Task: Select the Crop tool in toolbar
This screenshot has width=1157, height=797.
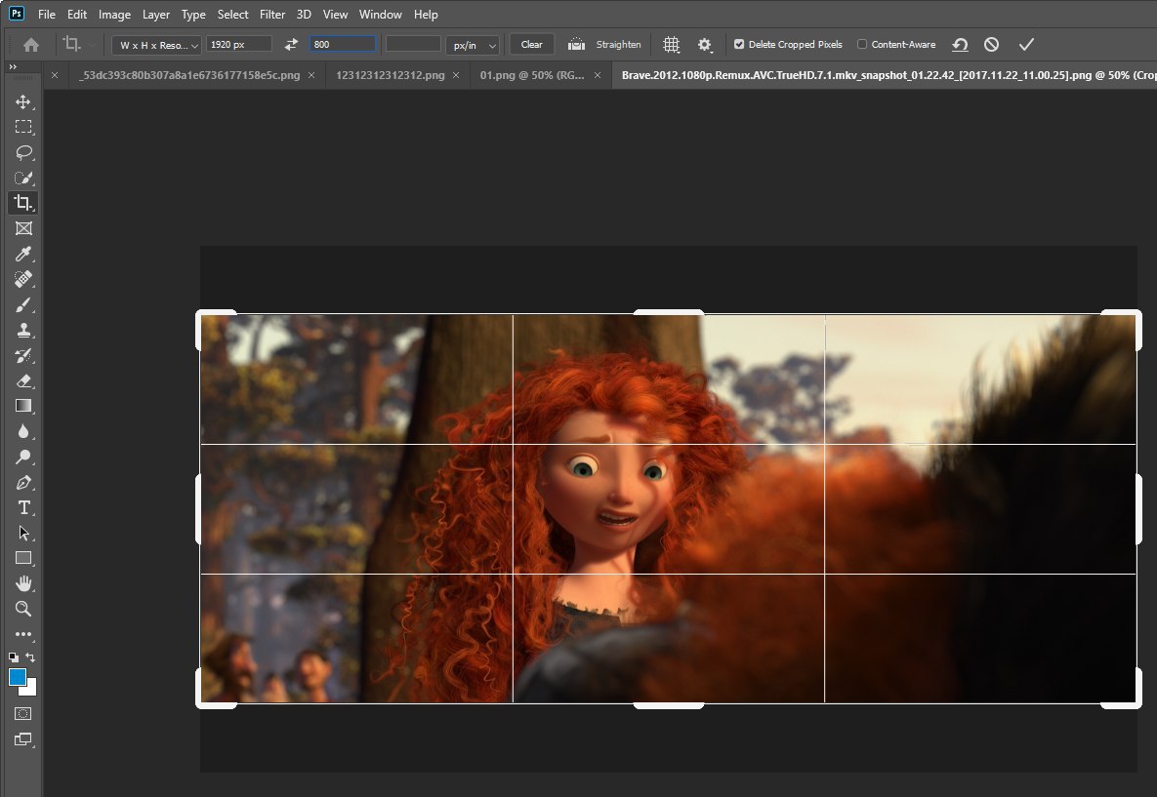Action: coord(22,203)
